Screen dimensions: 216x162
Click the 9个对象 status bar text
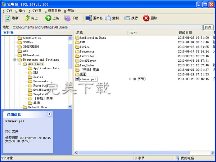pos(7,158)
